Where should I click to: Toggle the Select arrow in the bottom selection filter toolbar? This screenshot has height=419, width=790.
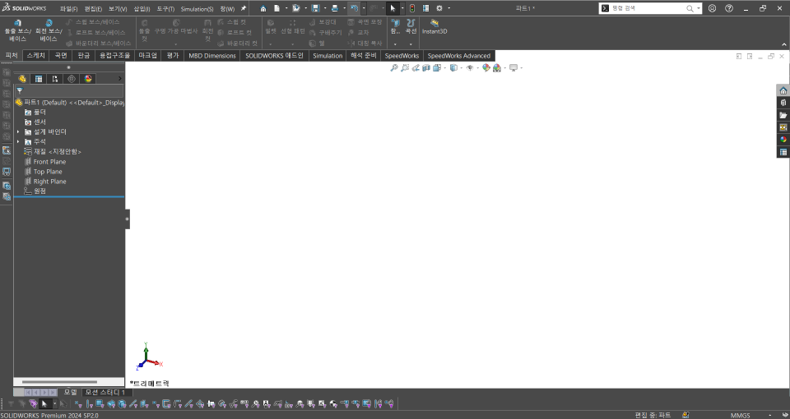point(44,403)
